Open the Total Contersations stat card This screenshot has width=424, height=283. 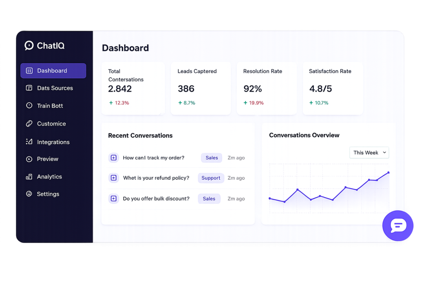pyautogui.click(x=133, y=88)
